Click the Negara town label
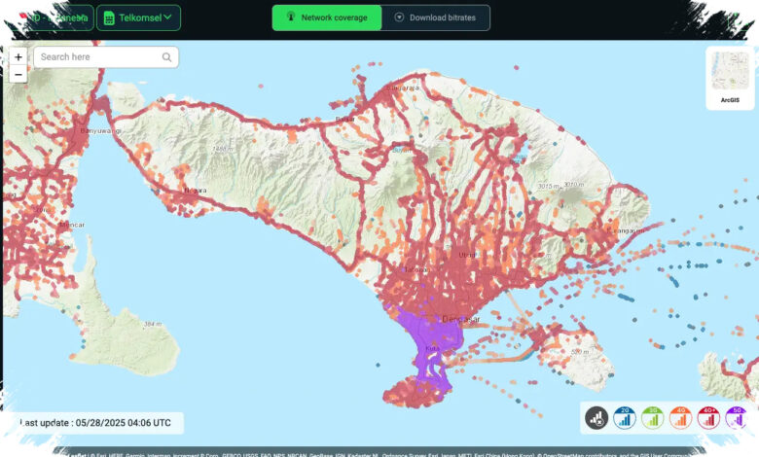The width and height of the screenshot is (759, 457). [196, 191]
